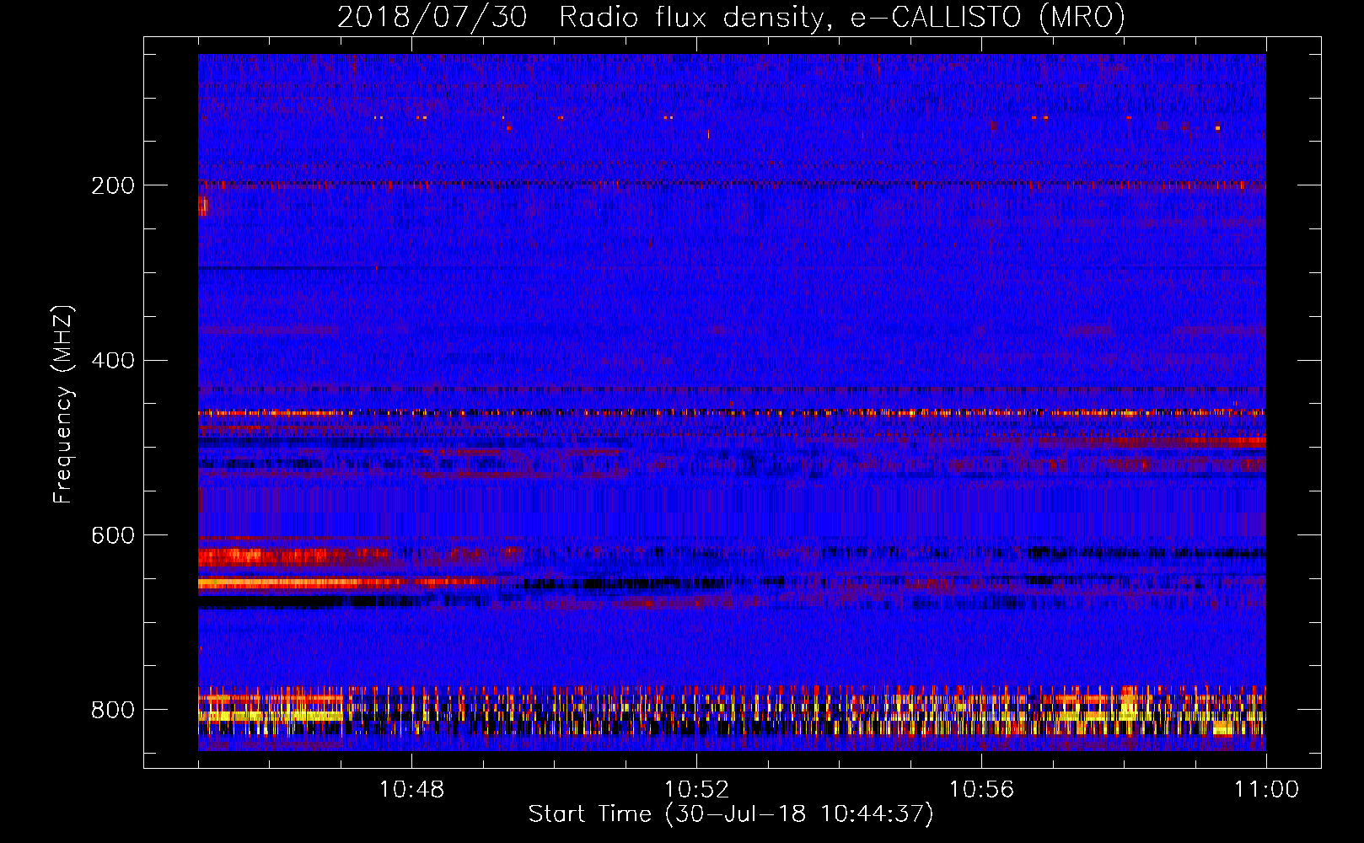Click the "Start Time (30-Jul-18 10:44:37)" label

(731, 814)
